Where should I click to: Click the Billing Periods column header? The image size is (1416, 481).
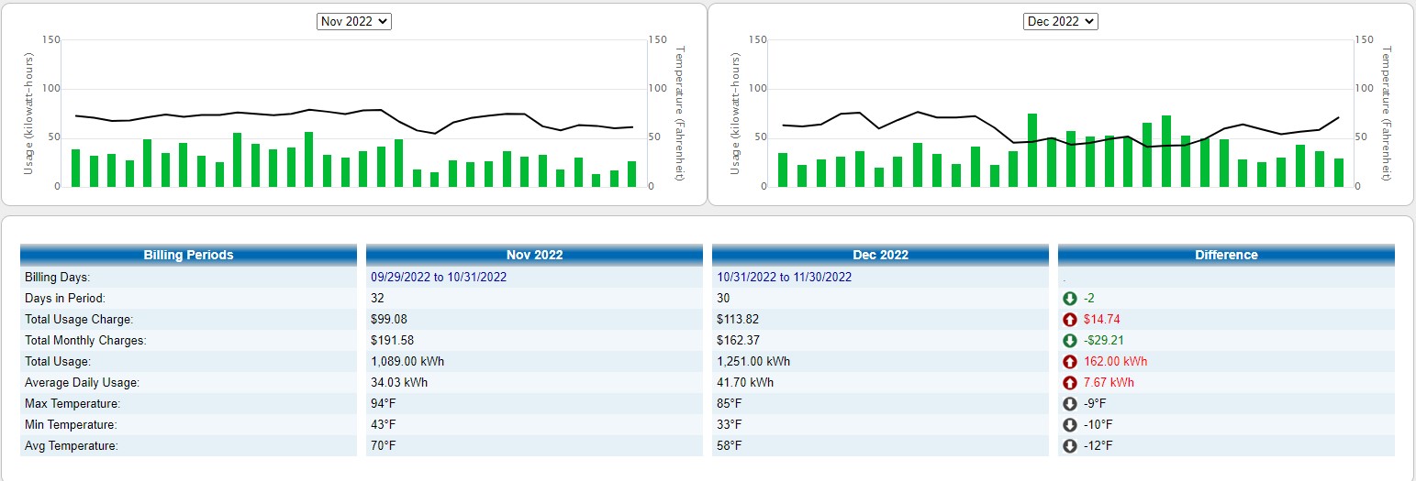point(188,255)
